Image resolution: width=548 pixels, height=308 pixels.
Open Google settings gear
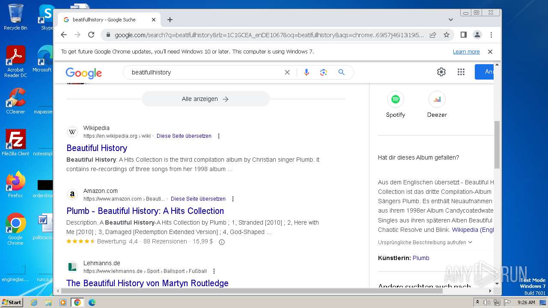pyautogui.click(x=441, y=72)
